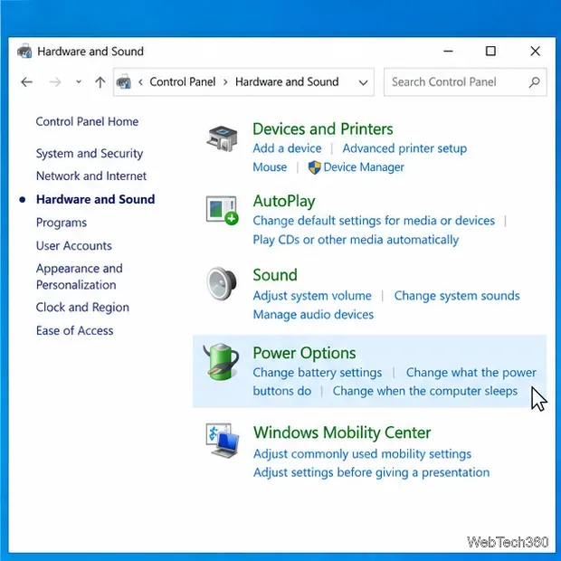
Task: Click Change battery settings link
Action: 318,373
